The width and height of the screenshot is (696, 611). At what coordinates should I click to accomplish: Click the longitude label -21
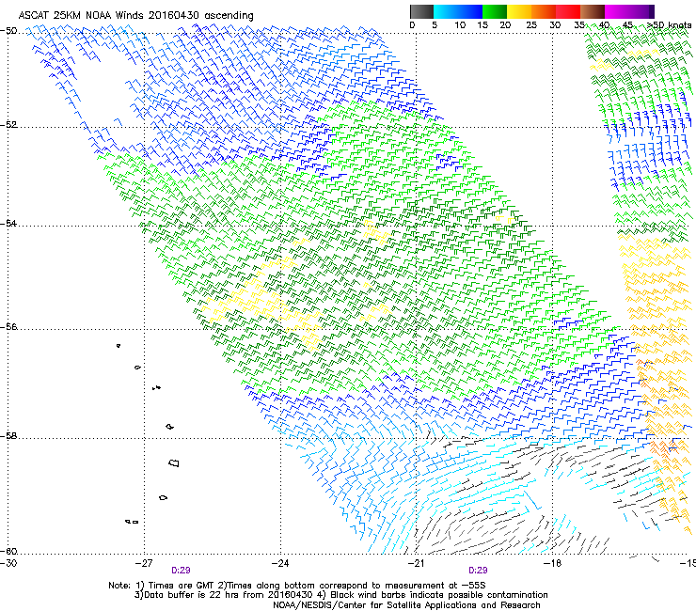[x=416, y=563]
